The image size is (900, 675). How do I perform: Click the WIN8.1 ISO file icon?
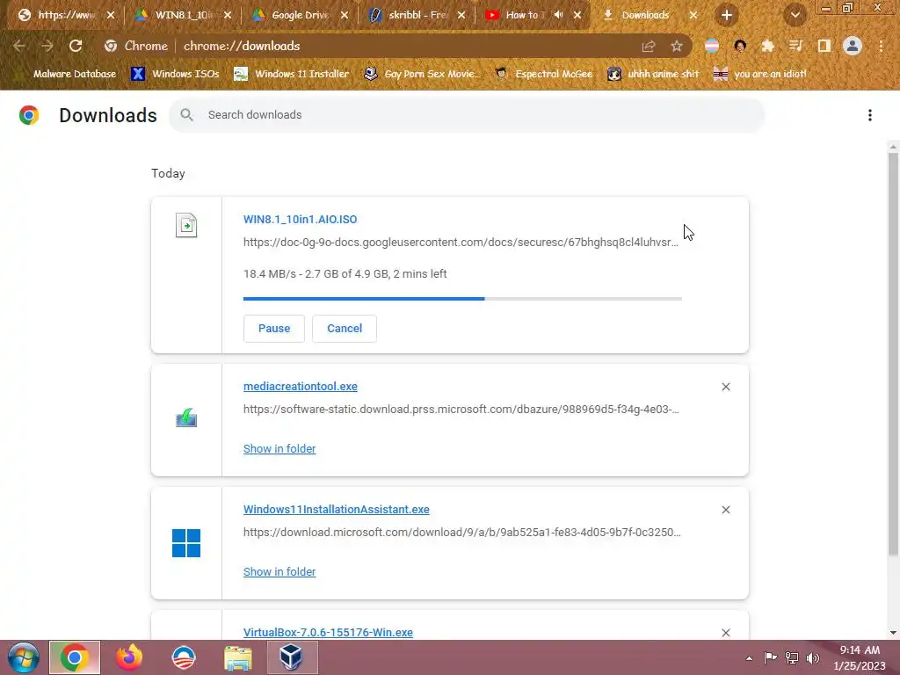(x=186, y=225)
